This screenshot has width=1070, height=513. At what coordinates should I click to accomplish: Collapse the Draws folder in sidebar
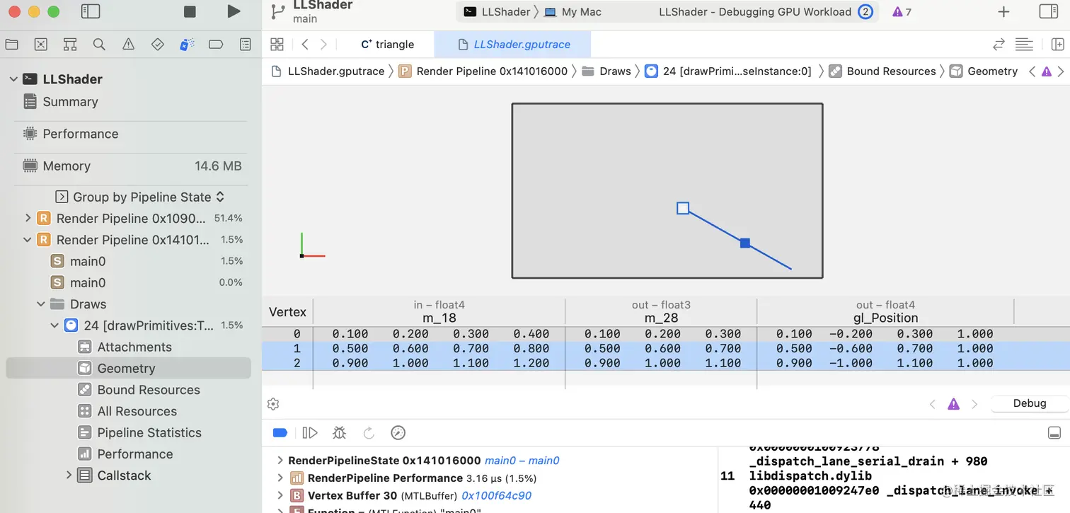40,304
